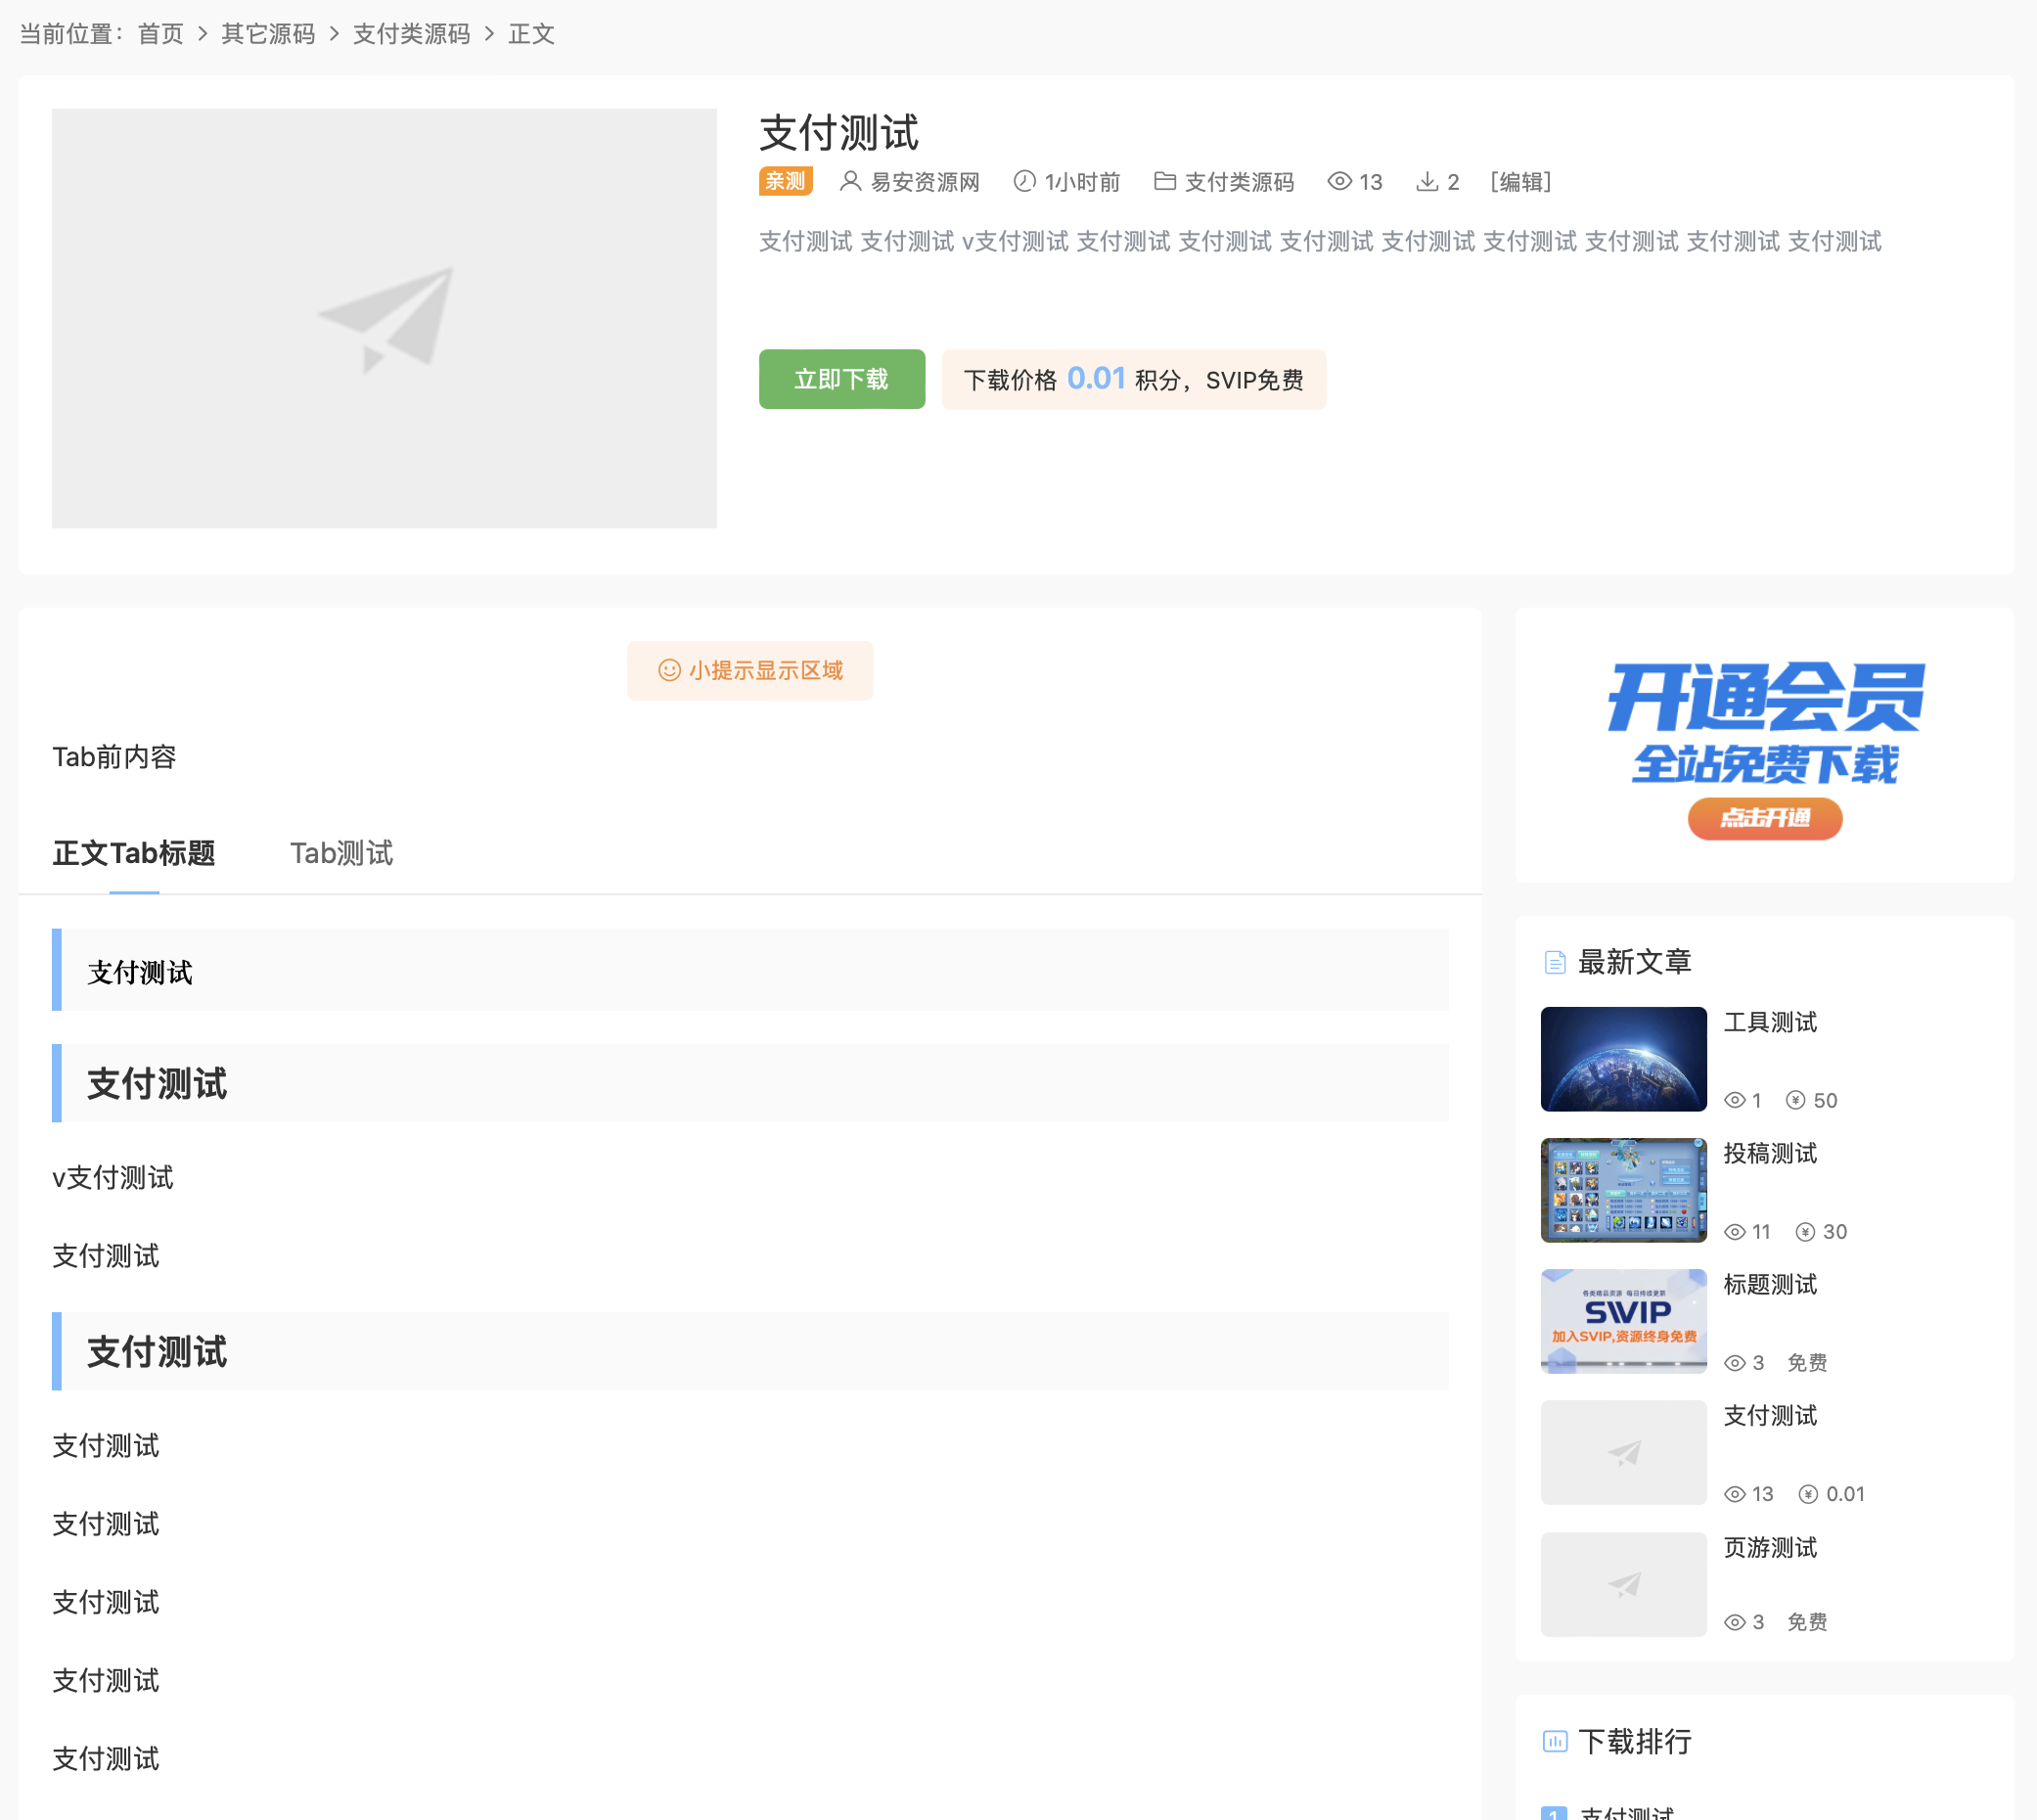Open the 标题测试 SVIP thumbnail
This screenshot has height=1820, width=2037.
(1623, 1321)
